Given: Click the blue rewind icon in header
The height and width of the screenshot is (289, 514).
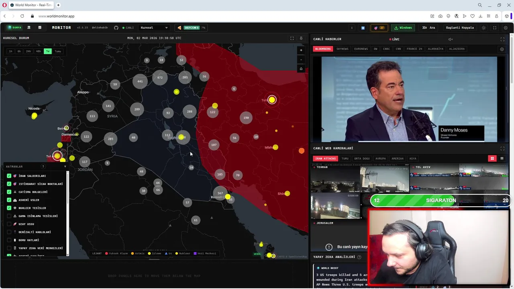Looking at the screenshot, I should [x=363, y=28].
